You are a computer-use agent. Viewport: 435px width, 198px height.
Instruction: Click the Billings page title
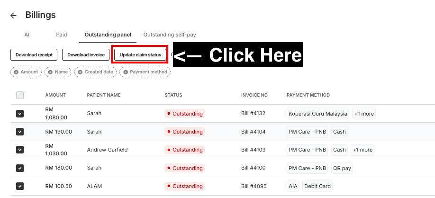(40, 15)
